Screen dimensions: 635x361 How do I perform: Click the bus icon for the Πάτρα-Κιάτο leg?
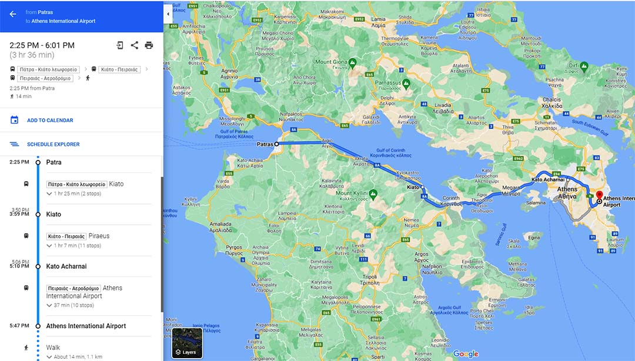click(13, 69)
